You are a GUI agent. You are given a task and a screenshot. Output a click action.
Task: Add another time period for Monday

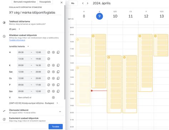click(x=53, y=52)
